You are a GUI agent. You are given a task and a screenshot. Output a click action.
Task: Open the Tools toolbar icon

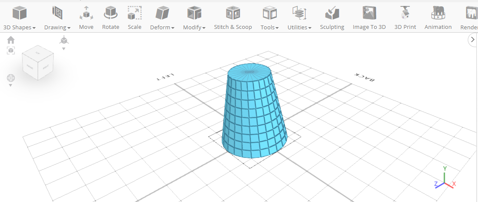269,18
